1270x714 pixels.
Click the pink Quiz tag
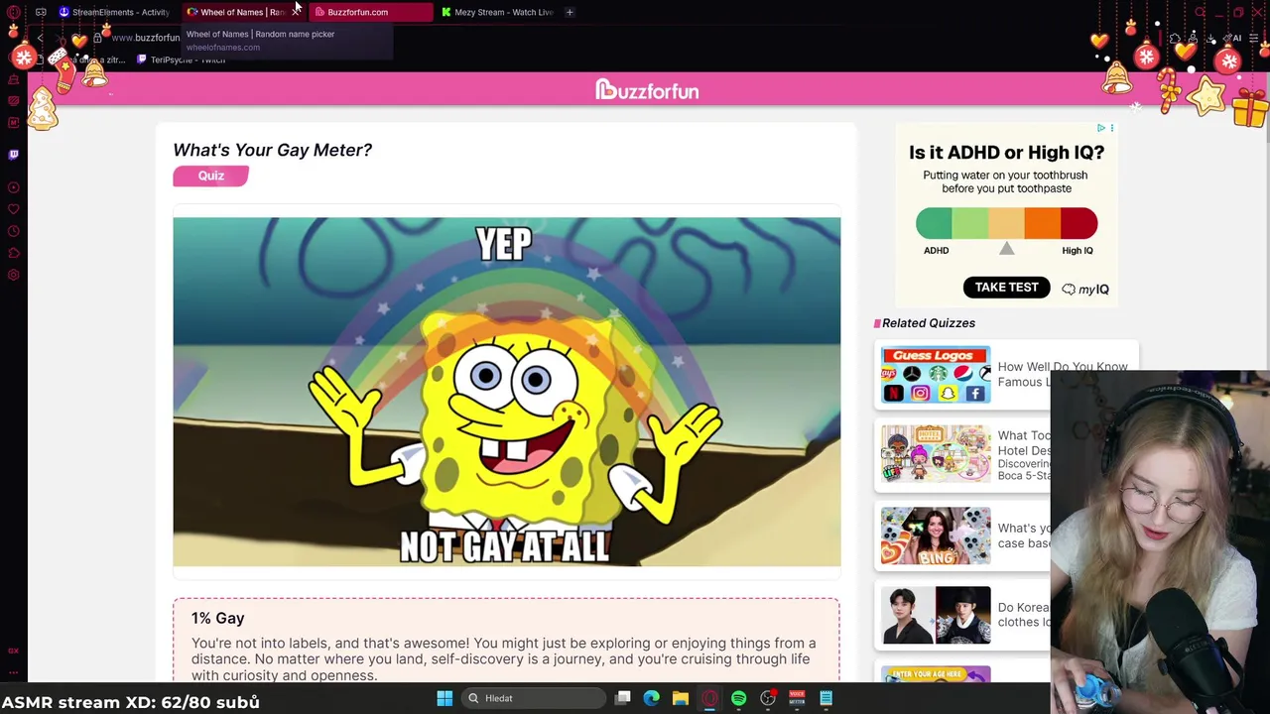click(x=210, y=176)
